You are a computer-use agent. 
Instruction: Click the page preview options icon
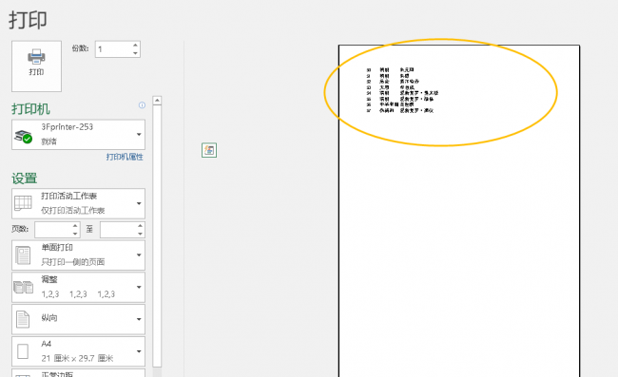[209, 150]
